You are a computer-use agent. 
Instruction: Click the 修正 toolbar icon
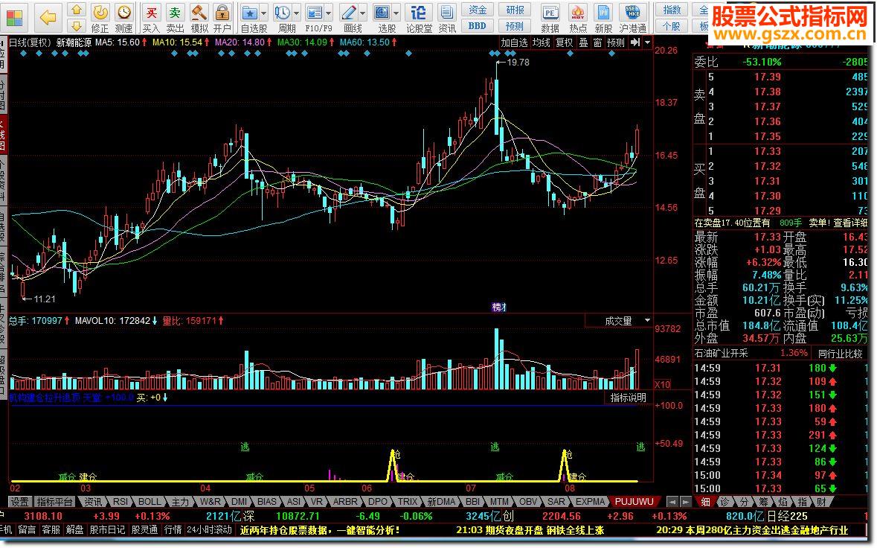click(x=100, y=17)
